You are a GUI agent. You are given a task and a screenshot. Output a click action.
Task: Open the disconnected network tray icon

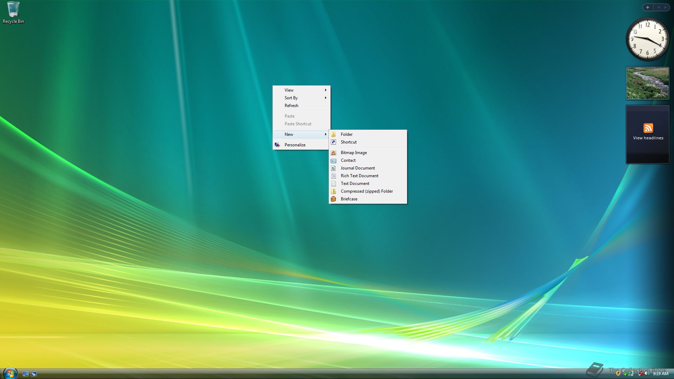641,373
